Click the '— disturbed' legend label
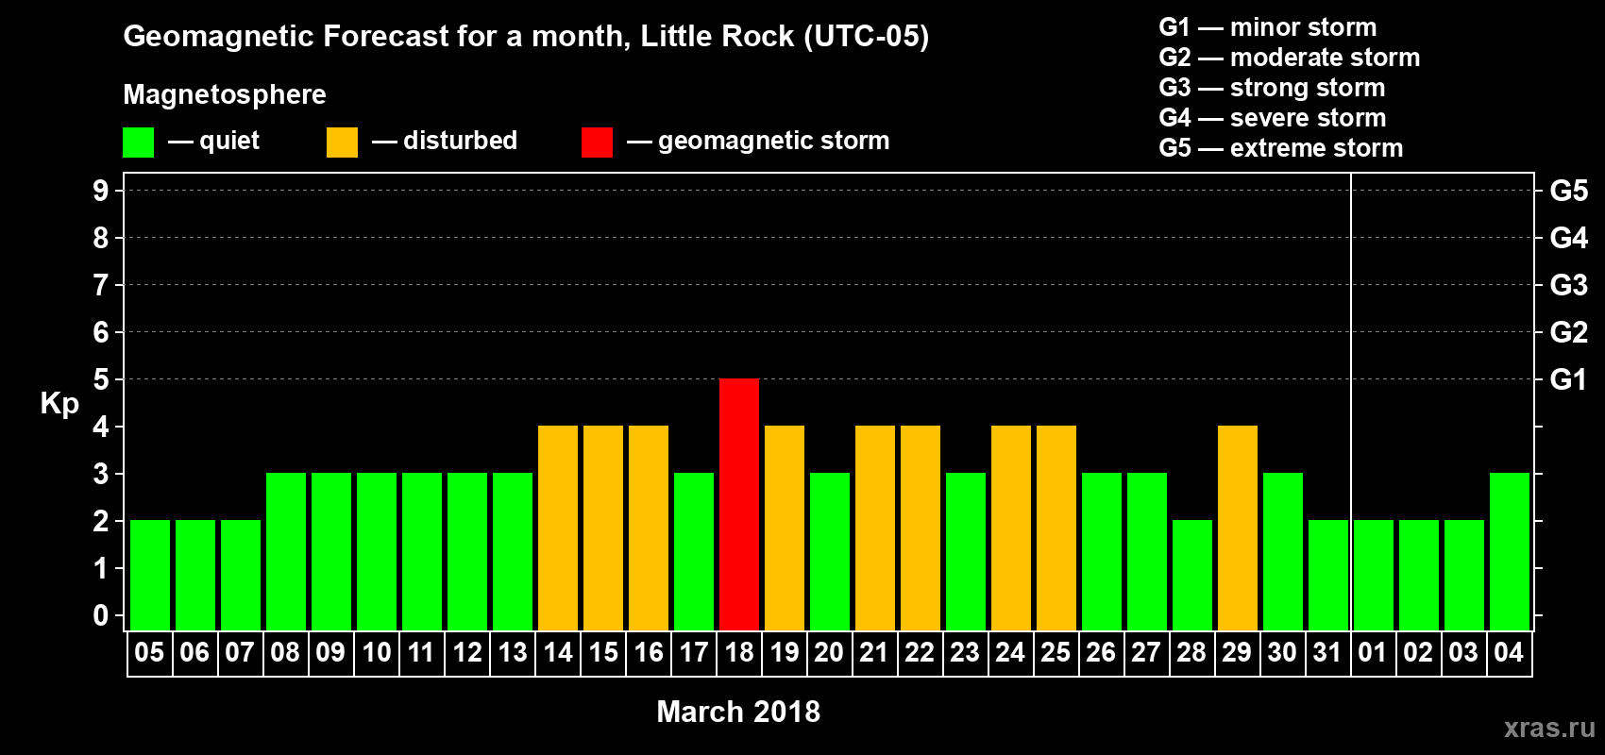 [445, 141]
